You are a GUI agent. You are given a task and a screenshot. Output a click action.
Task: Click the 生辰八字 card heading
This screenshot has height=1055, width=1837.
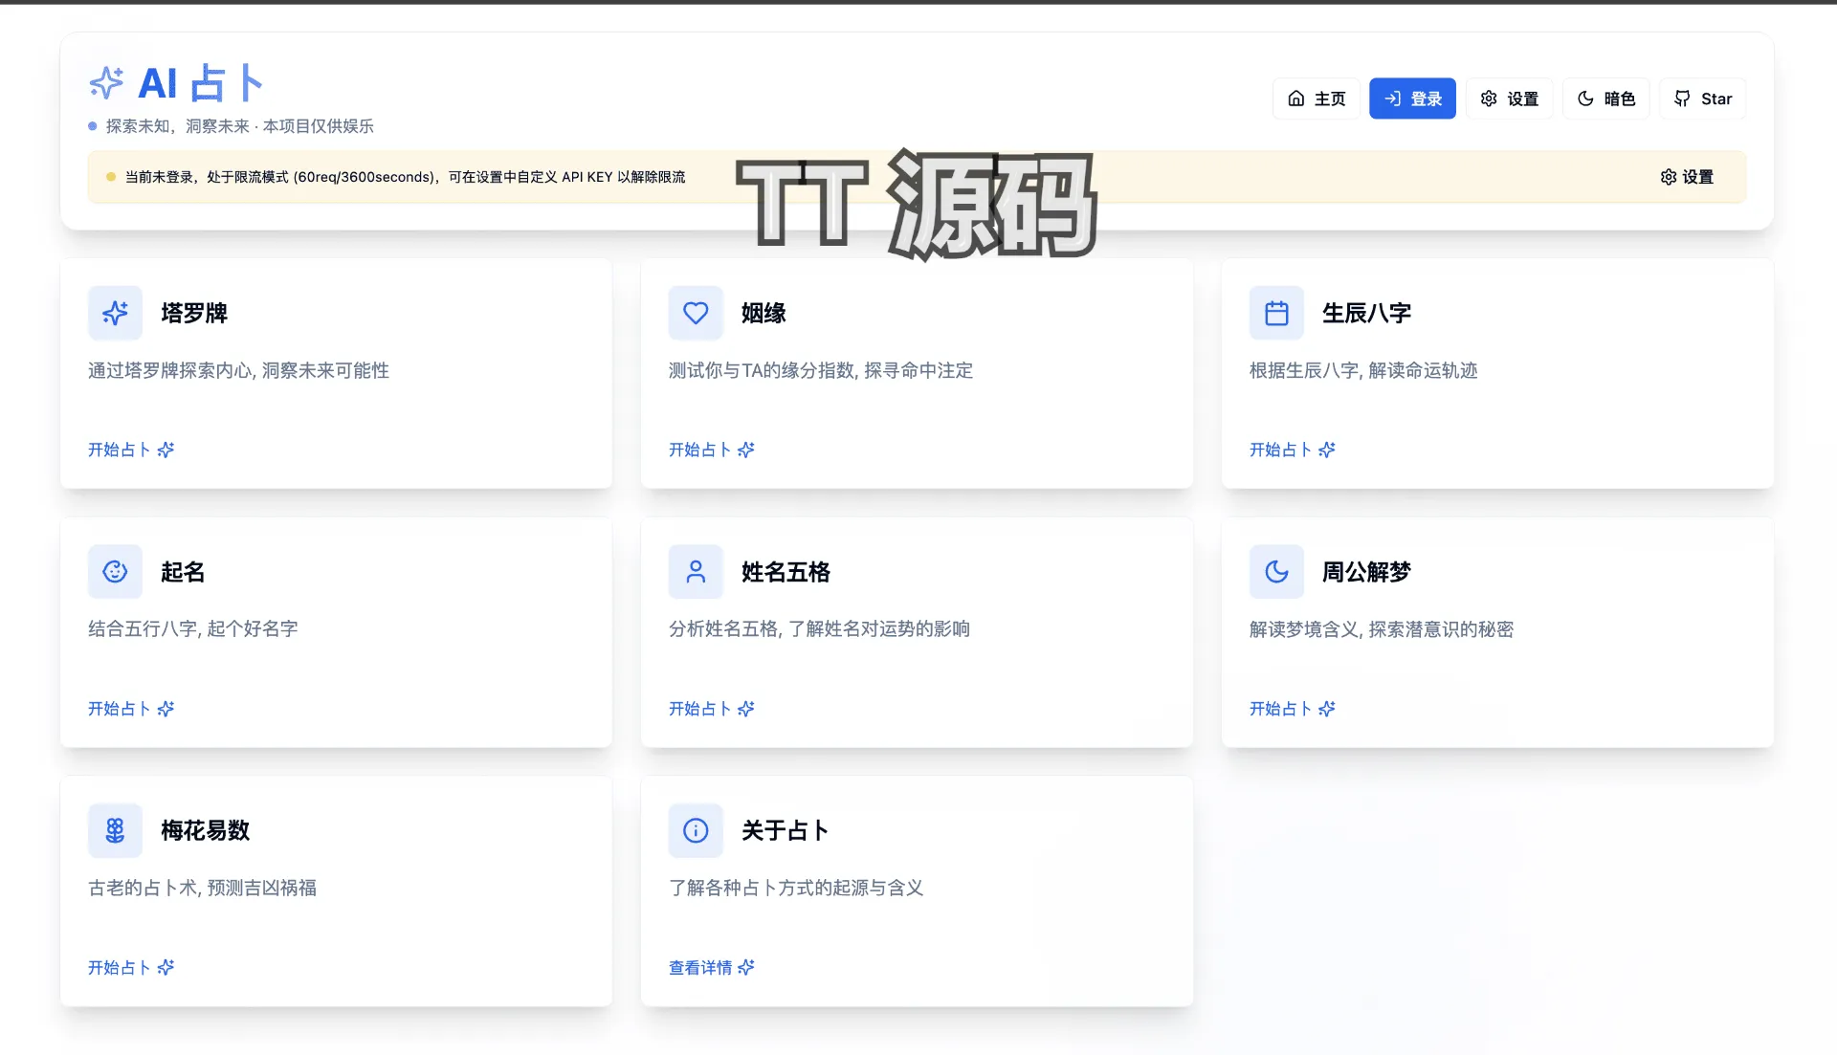(x=1366, y=313)
